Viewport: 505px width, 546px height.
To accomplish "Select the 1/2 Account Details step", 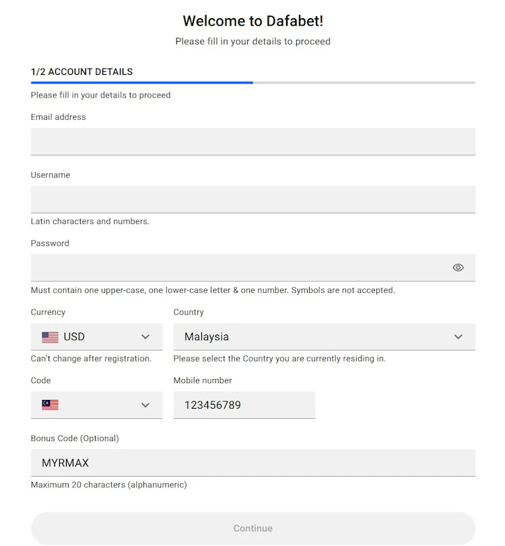I will 81,71.
